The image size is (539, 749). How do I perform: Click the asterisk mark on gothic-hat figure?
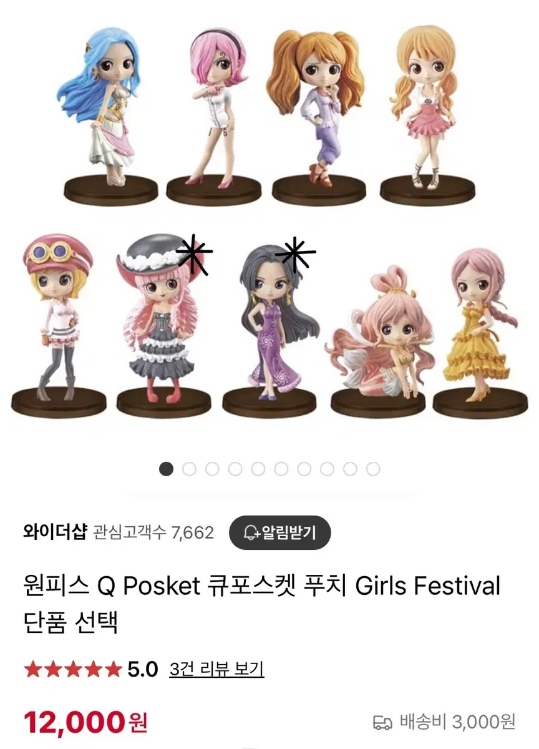pyautogui.click(x=194, y=254)
